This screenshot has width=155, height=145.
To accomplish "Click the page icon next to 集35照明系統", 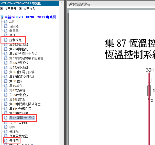I will [x=6, y=67].
